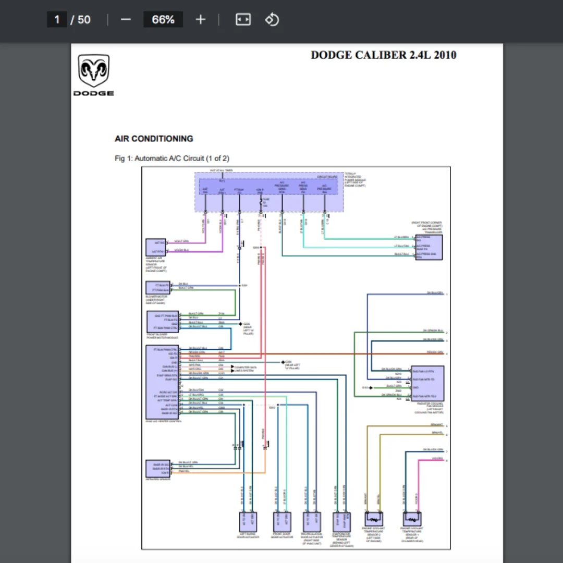Click the ambient air temperature sensor box

click(x=155, y=247)
